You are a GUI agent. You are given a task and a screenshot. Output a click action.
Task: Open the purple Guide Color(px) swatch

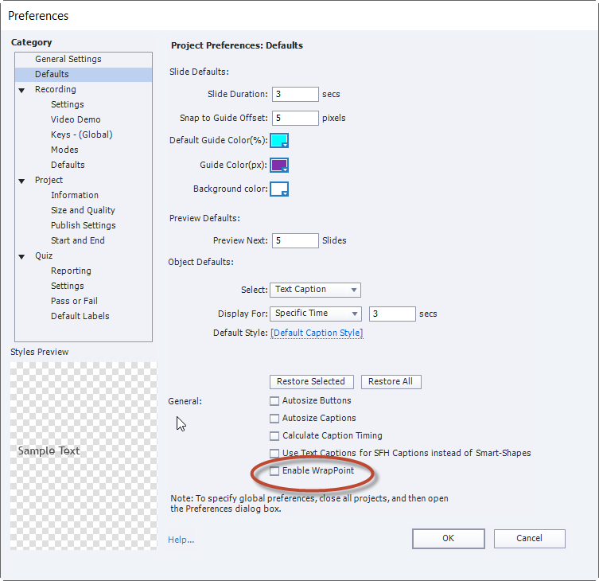tap(279, 166)
